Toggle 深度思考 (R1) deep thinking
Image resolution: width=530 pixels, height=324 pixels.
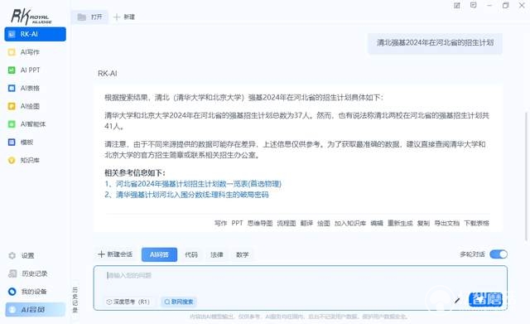click(128, 302)
